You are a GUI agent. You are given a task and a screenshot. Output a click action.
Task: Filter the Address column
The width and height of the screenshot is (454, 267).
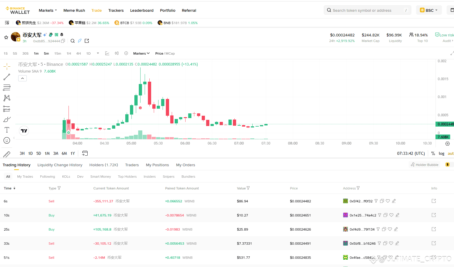point(358,188)
